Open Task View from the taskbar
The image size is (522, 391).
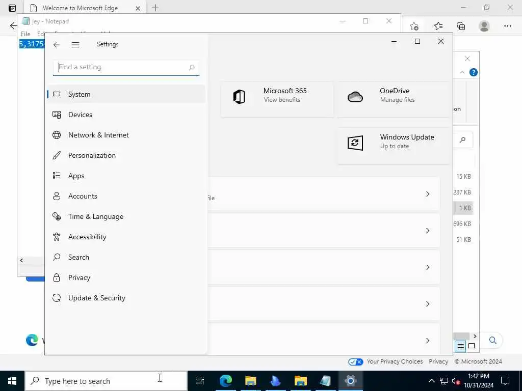[x=200, y=381]
